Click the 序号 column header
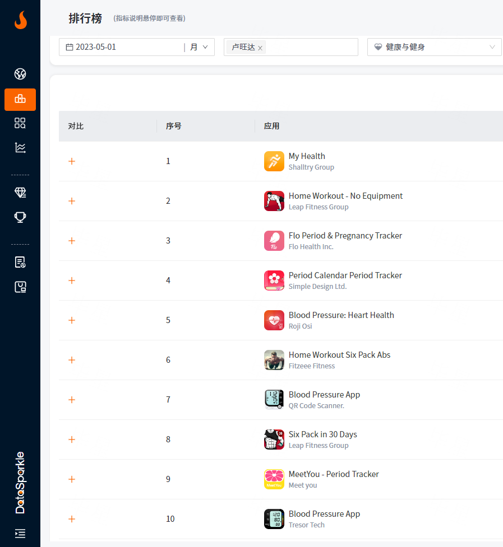503x547 pixels. (x=174, y=126)
